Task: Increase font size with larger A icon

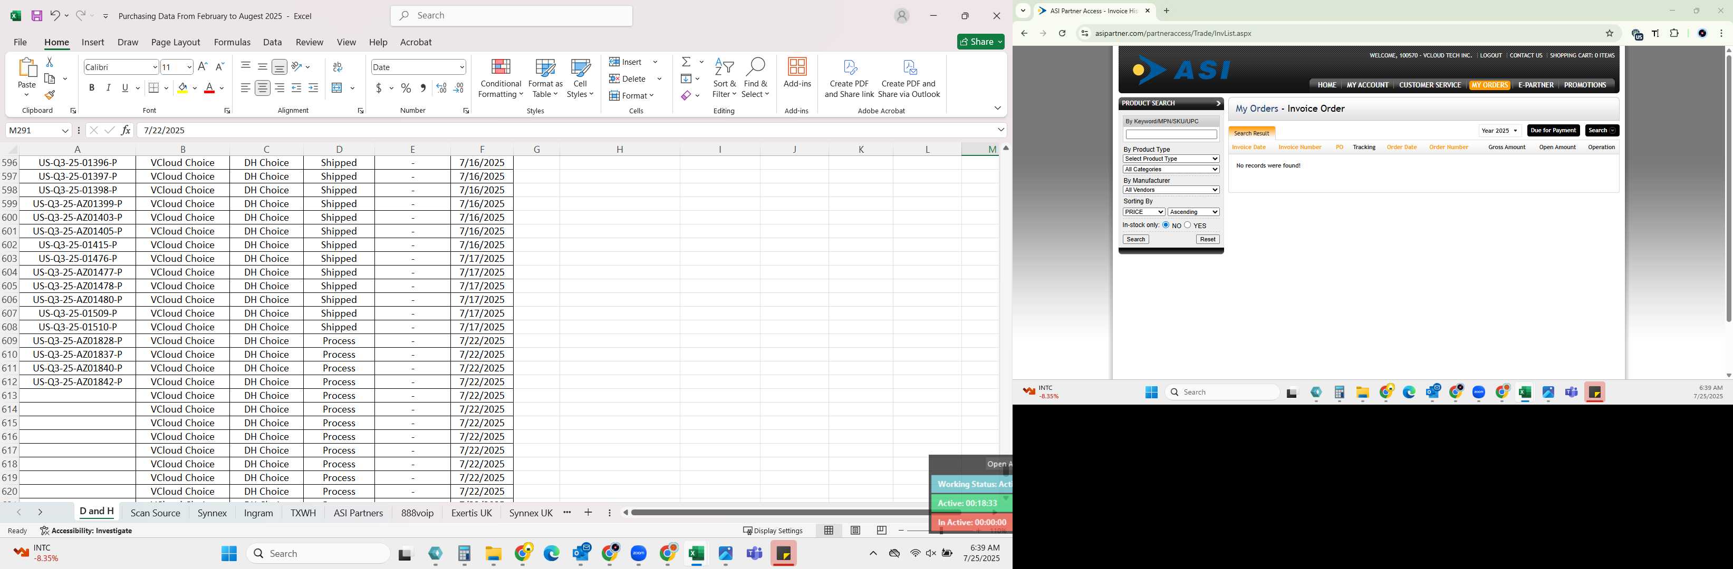Action: (x=203, y=66)
